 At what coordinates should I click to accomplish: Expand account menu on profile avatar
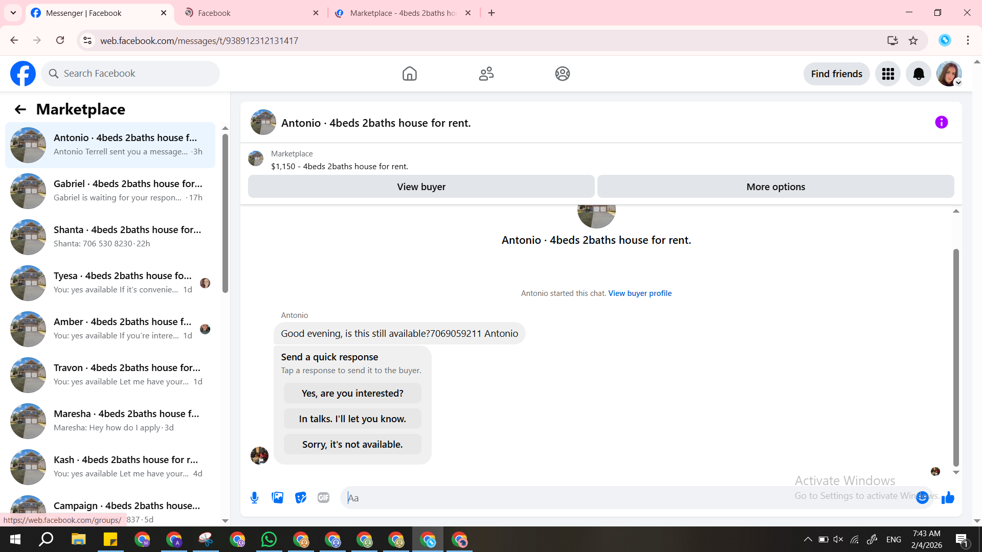[949, 74]
